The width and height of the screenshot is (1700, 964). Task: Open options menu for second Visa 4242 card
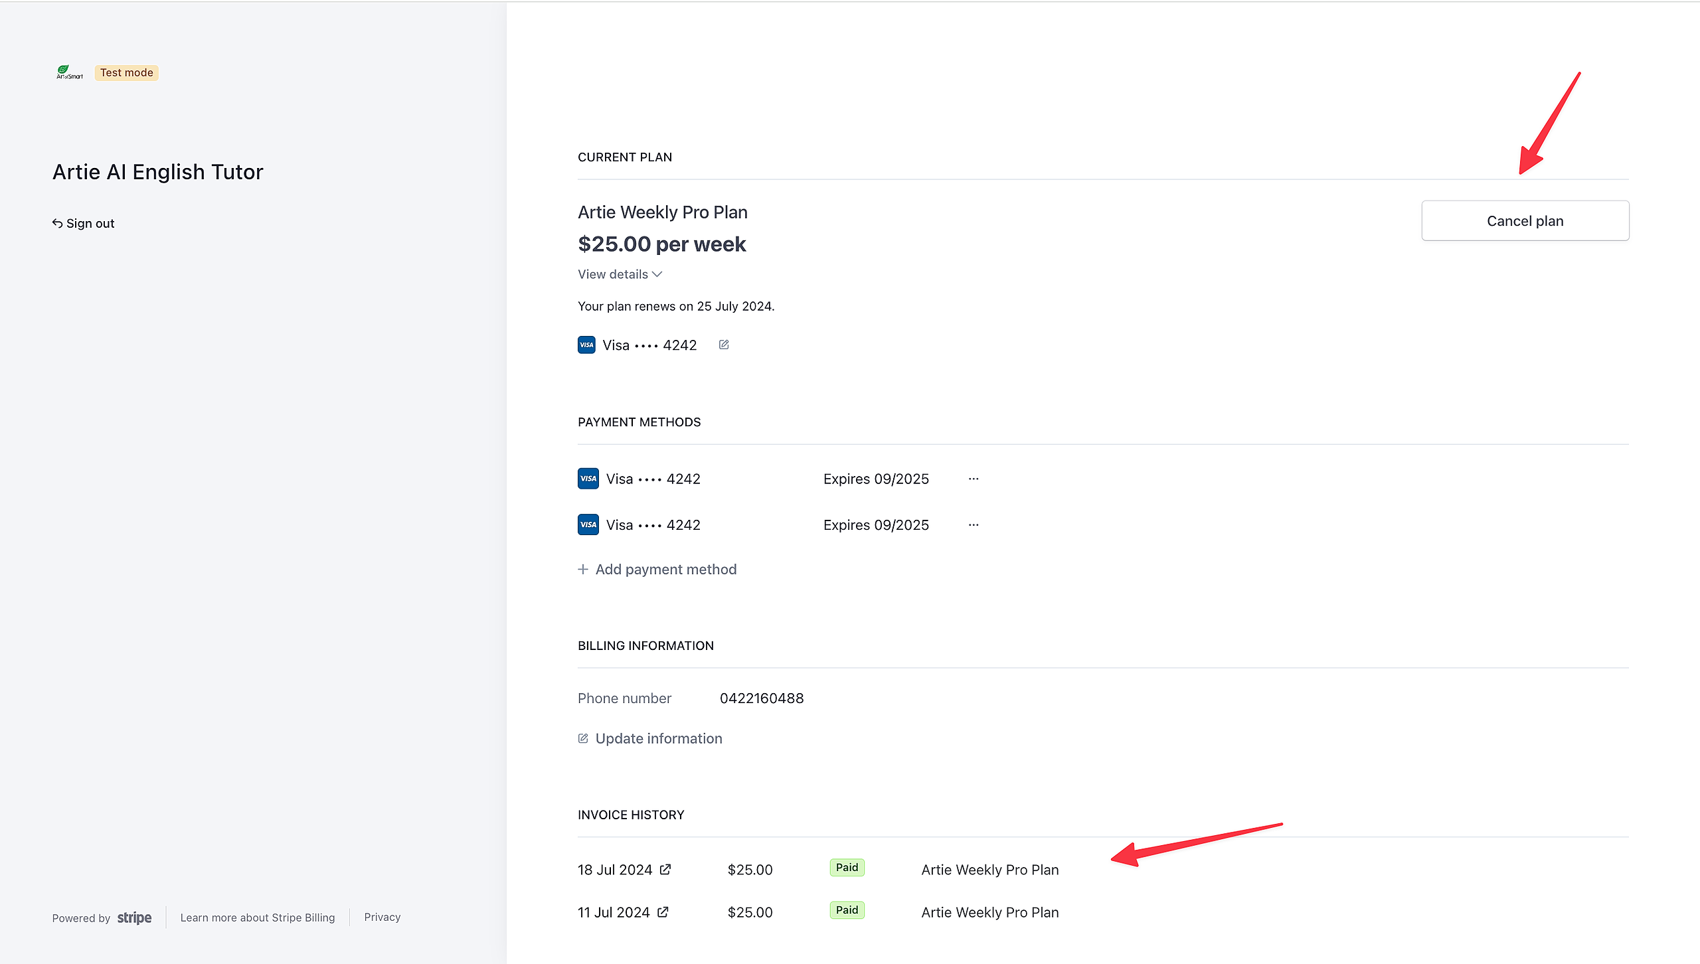click(x=974, y=524)
